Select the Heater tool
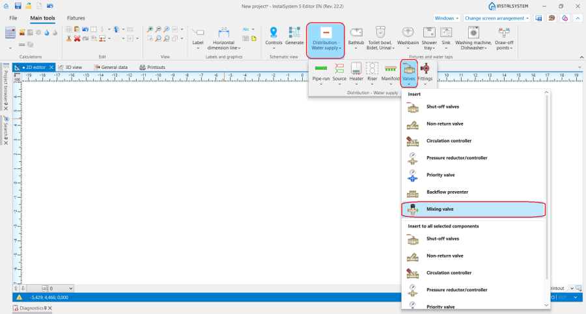The height and width of the screenshot is (314, 586). pos(356,73)
